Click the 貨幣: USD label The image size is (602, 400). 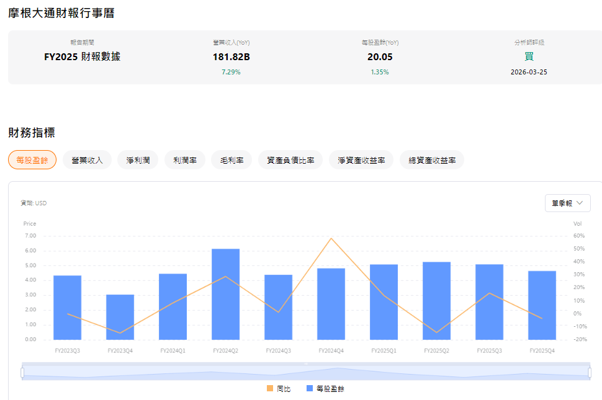click(34, 203)
